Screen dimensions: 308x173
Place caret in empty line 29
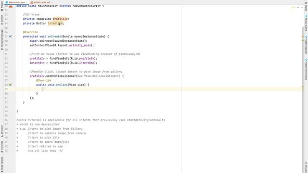click(x=159, y=89)
